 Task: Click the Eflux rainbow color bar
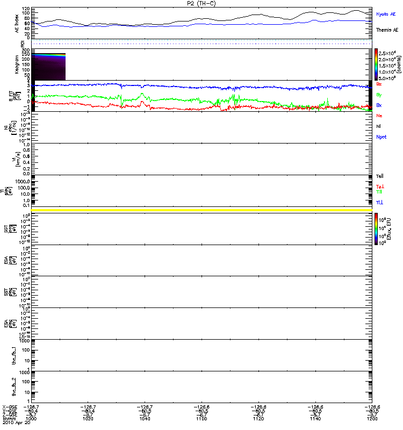point(376,229)
